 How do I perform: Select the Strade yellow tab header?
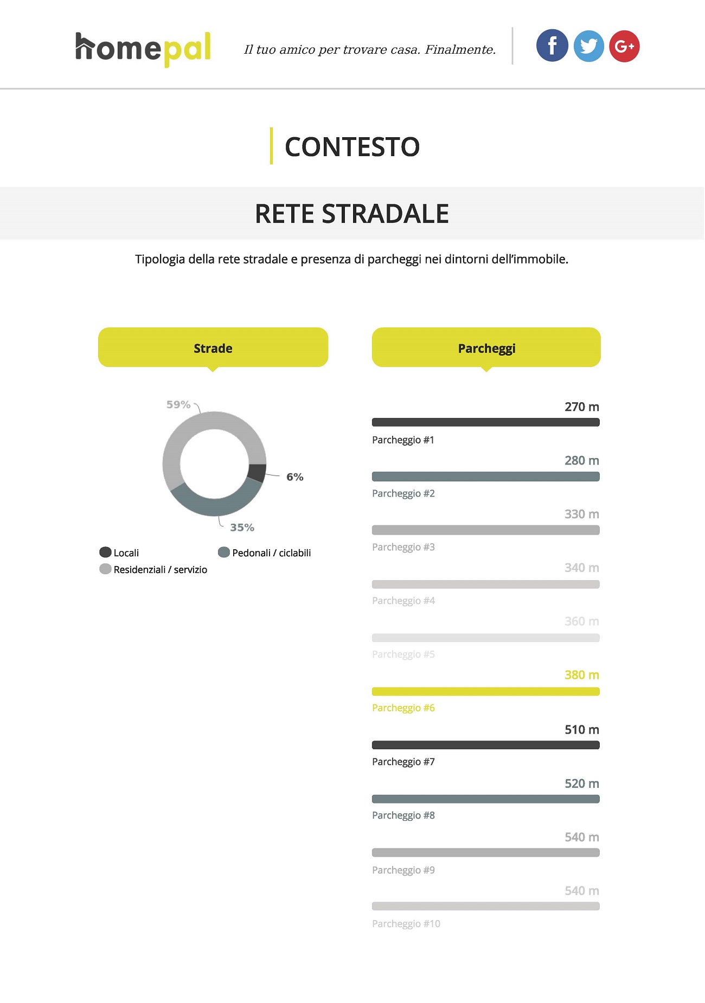pos(213,348)
